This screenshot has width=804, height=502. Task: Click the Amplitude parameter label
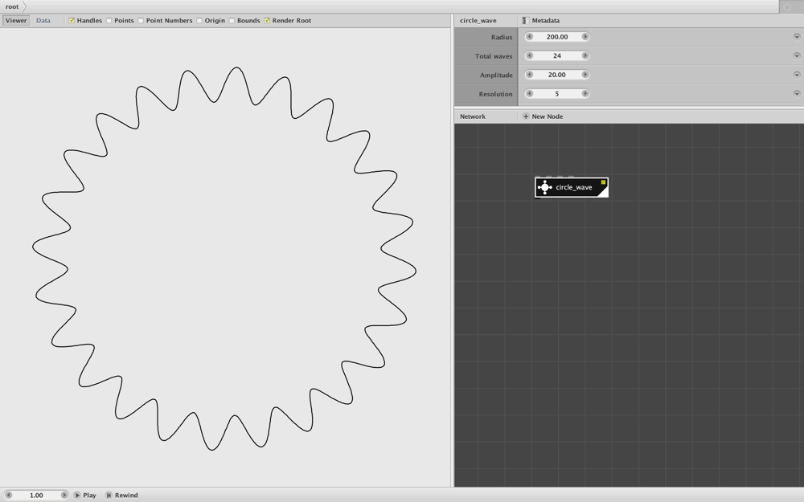click(x=496, y=76)
